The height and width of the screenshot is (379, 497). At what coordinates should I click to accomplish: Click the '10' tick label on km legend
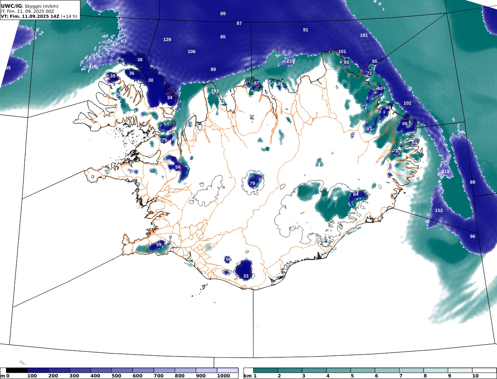click(475, 376)
